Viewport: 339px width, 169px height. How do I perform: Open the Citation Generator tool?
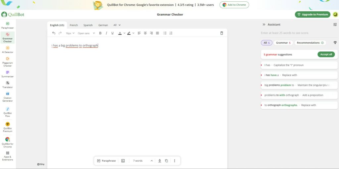point(8,97)
